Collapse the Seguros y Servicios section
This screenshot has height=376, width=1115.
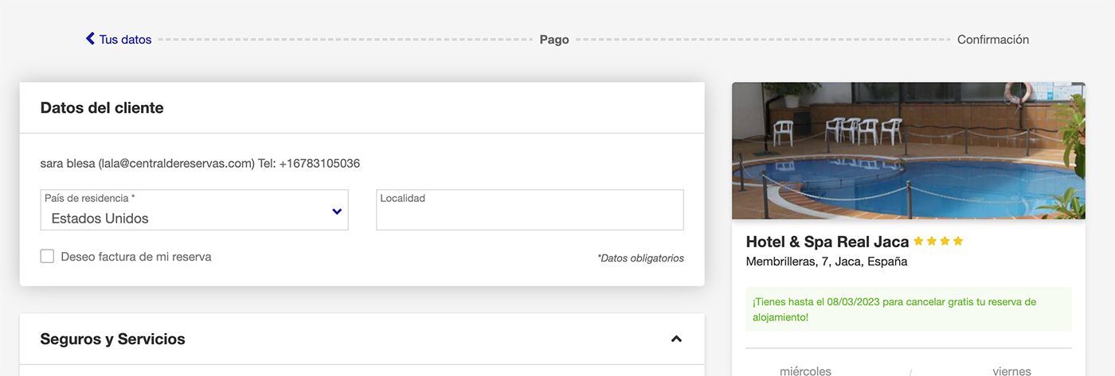click(676, 339)
